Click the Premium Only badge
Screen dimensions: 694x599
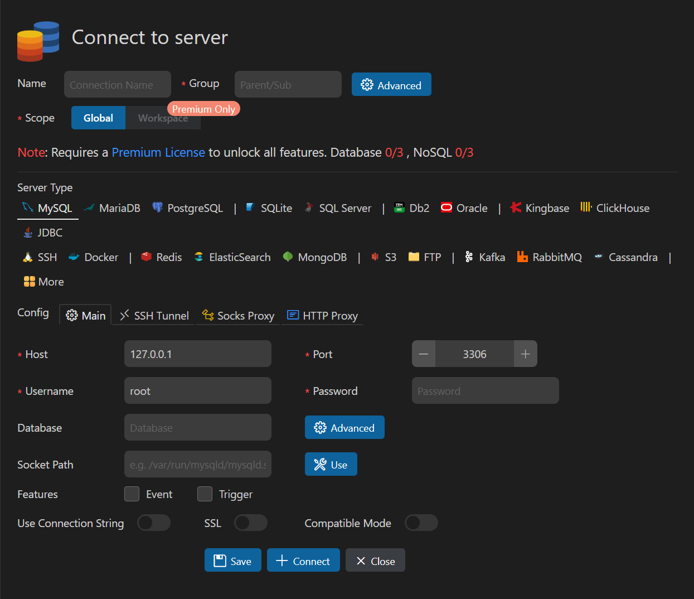click(x=203, y=109)
